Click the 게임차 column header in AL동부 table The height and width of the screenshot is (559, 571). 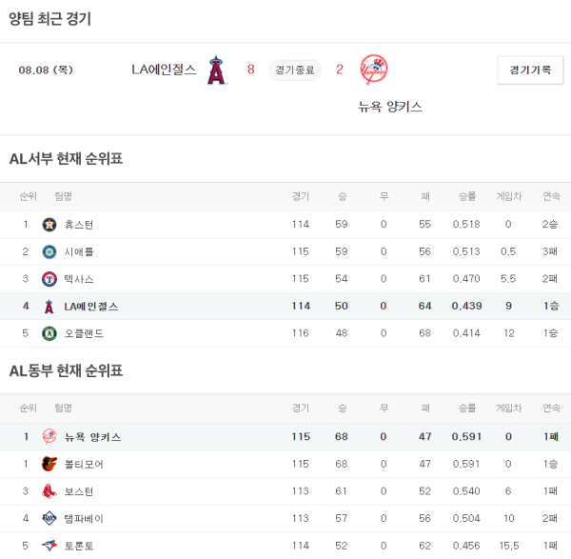[x=509, y=409]
